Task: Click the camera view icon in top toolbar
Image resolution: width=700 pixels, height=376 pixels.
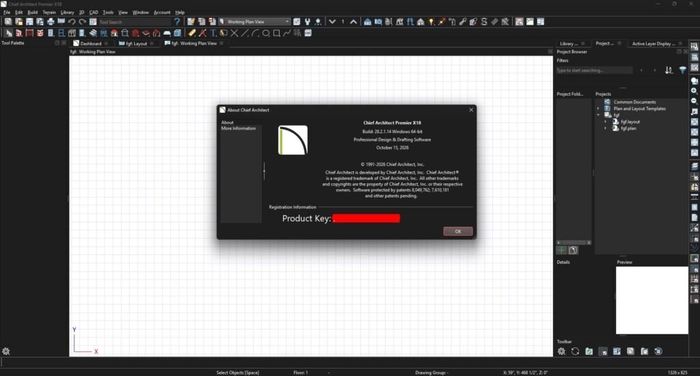Action: click(378, 21)
